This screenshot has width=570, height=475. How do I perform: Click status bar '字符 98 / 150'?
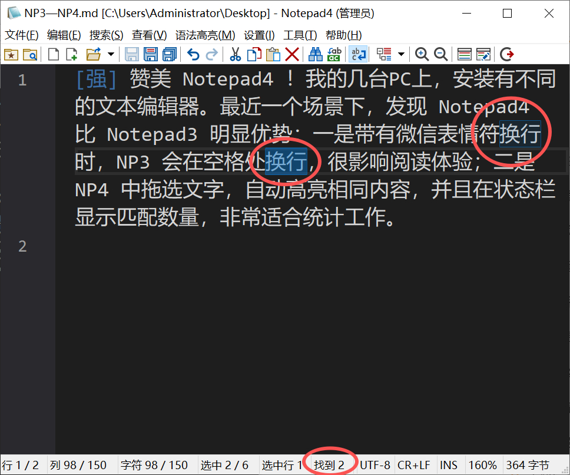point(154,465)
